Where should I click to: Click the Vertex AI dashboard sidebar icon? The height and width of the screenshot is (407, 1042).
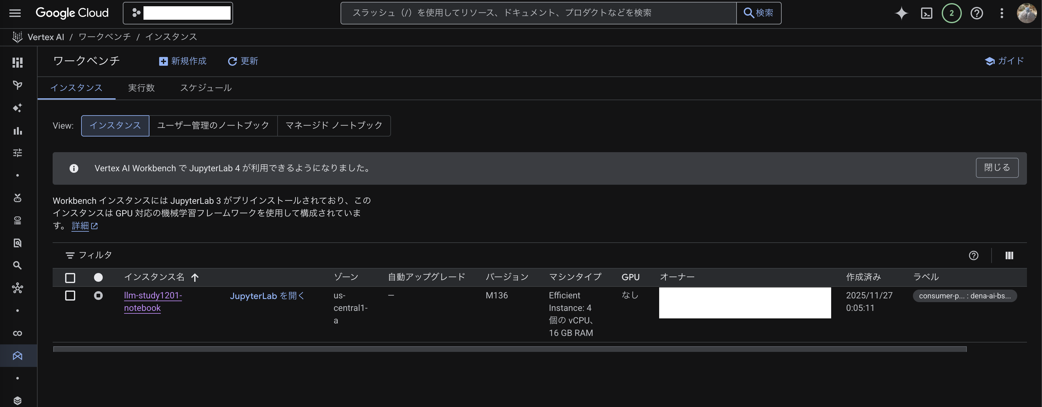coord(18,62)
